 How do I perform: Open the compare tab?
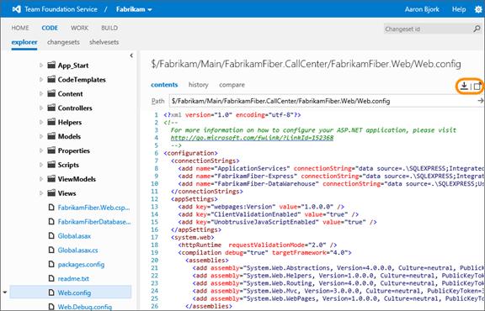point(232,85)
